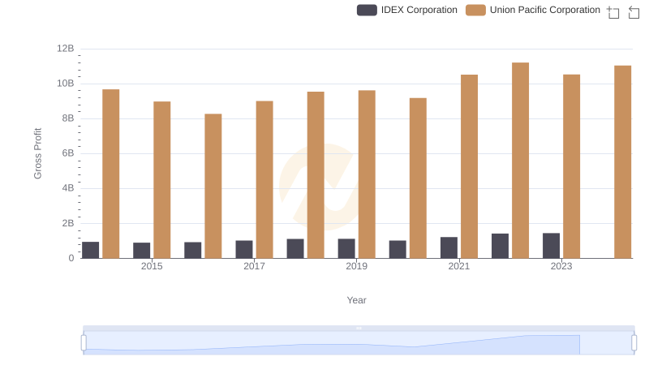
Task: Click the Year axis title
Action: [356, 300]
